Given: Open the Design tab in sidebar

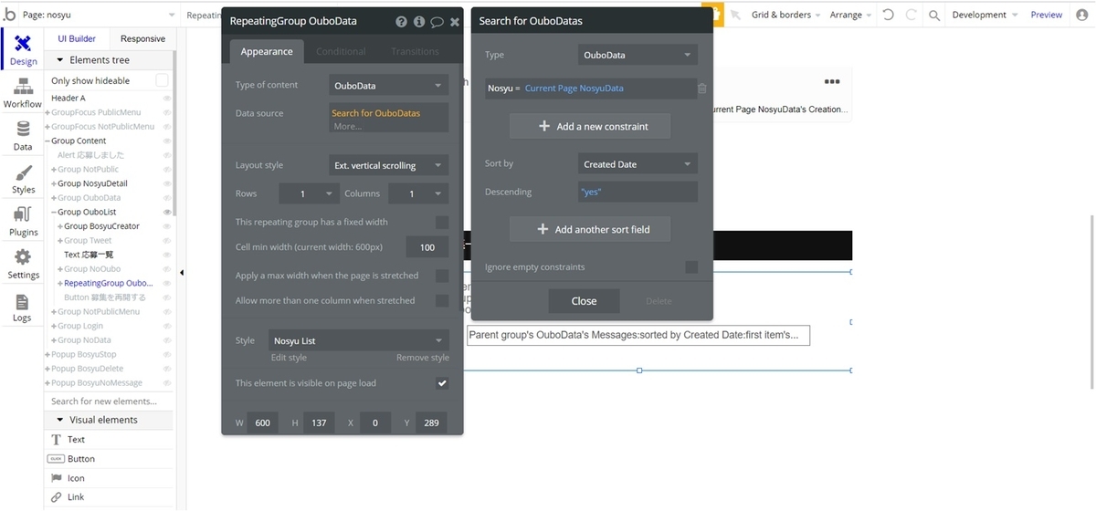Looking at the screenshot, I should tap(23, 50).
